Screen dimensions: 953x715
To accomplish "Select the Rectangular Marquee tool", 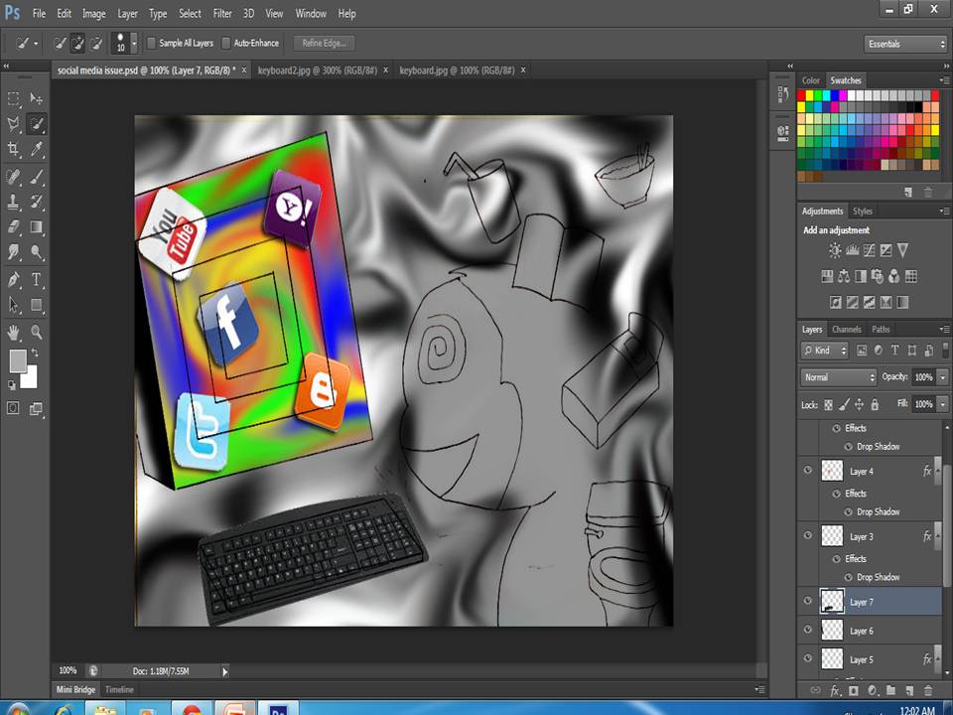I will point(13,98).
